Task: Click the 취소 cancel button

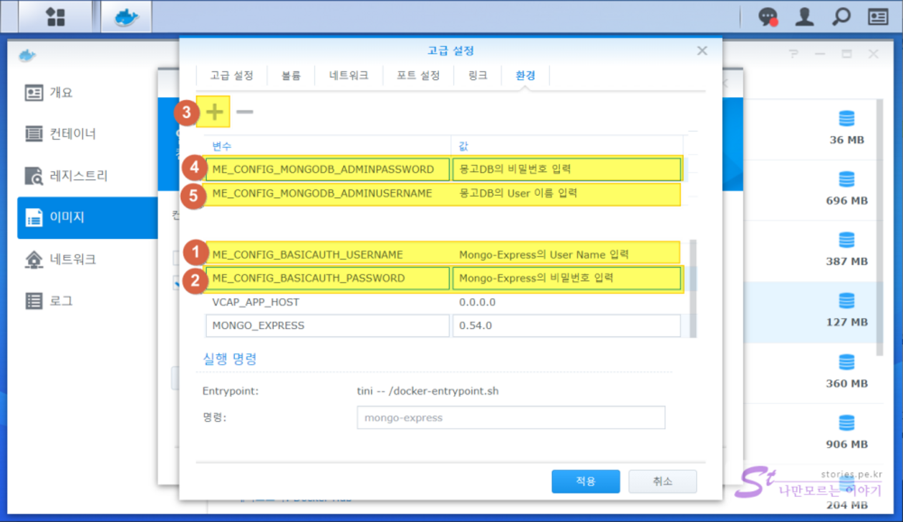Action: coord(662,481)
